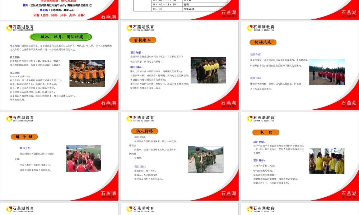Click the 学习有效利用资源 line on the 电网 slide
This screenshot has height=215, width=359.
click(263, 171)
